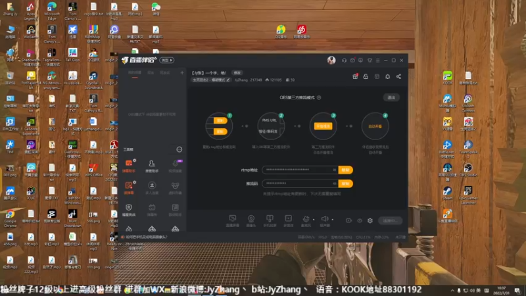Copy the 推流码 with its yellow button
This screenshot has width=526, height=296.
pos(346,184)
